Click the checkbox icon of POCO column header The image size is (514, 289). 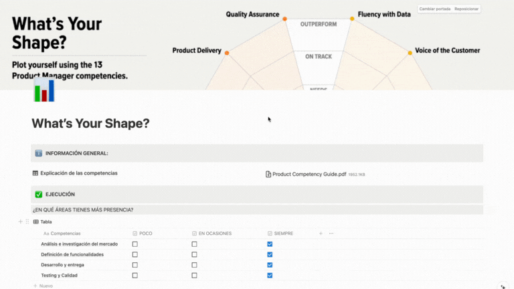coord(135,233)
